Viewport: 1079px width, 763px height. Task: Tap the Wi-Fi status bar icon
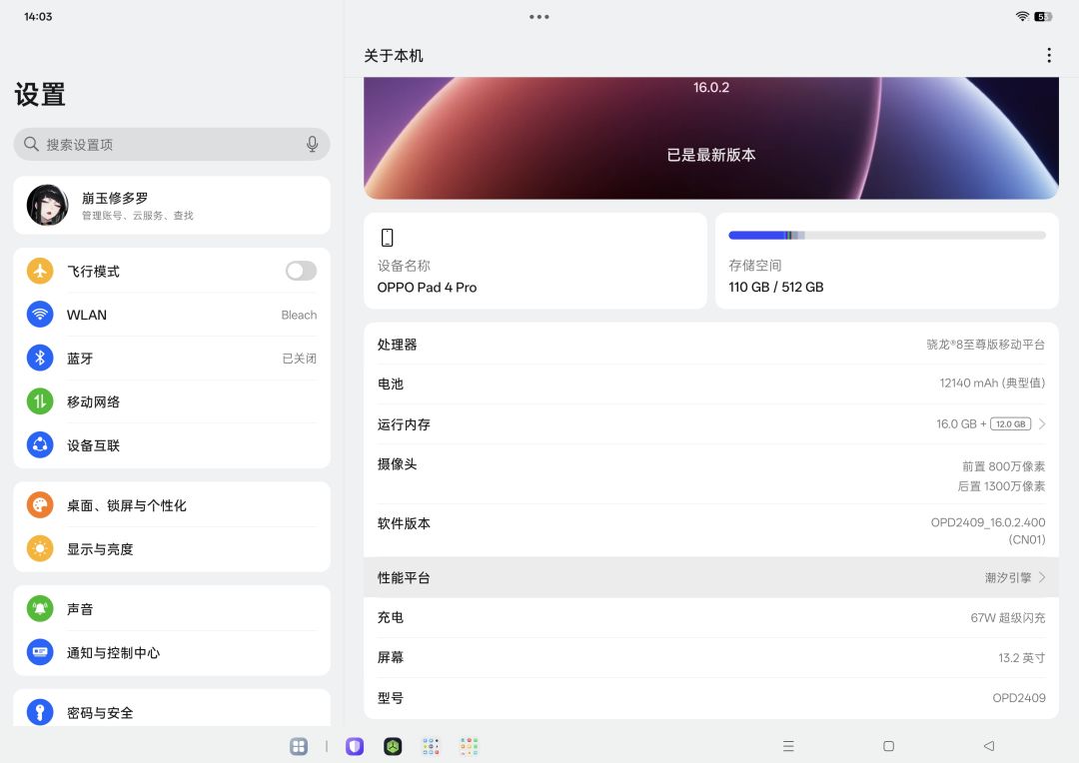(x=1023, y=17)
